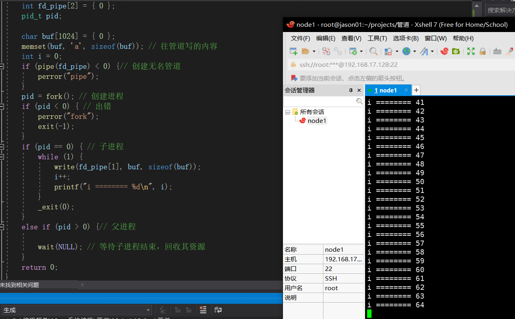Click the editor horizontal scrollbar left arrow
Image resolution: width=515 pixels, height=319 pixels.
click(83, 285)
